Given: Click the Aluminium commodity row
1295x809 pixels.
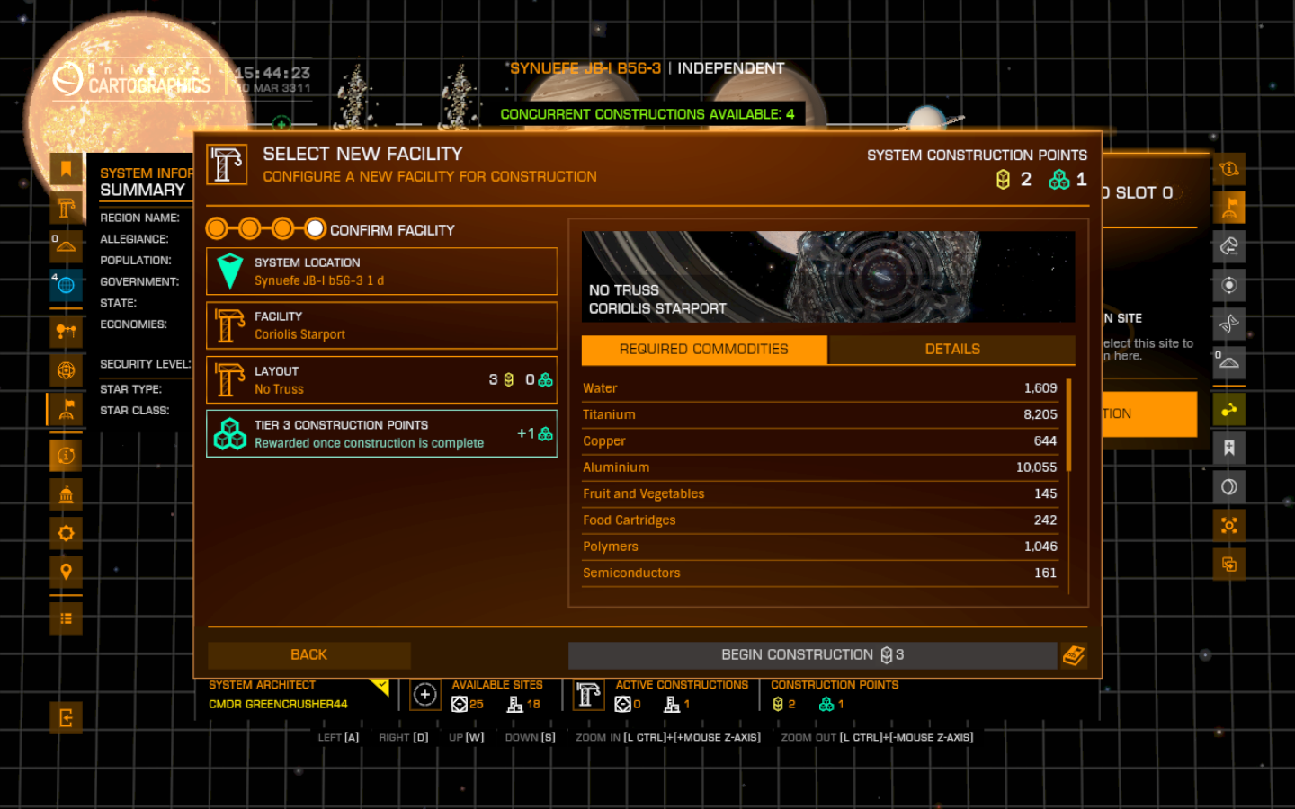Looking at the screenshot, I should click(820, 467).
